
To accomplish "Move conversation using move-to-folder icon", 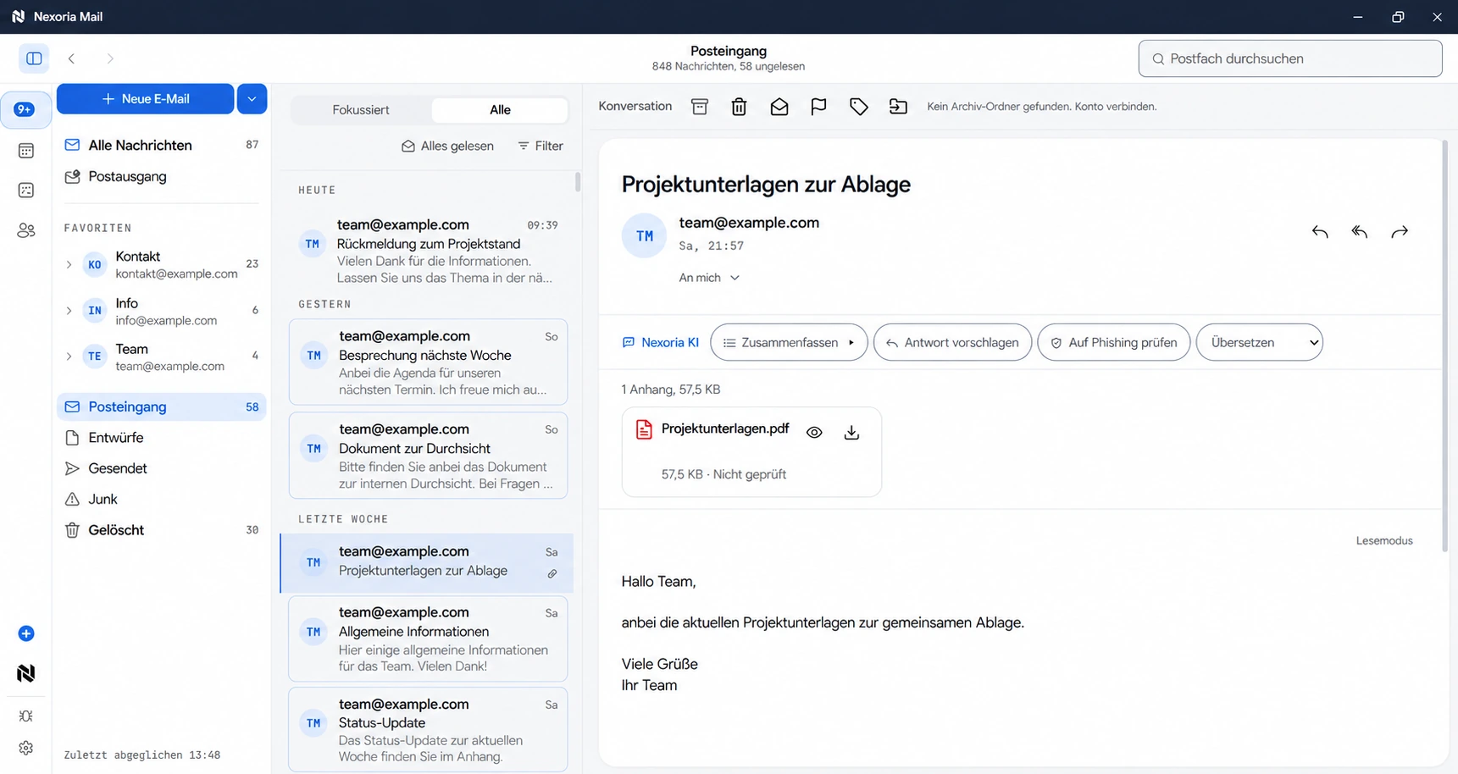I will tap(898, 107).
